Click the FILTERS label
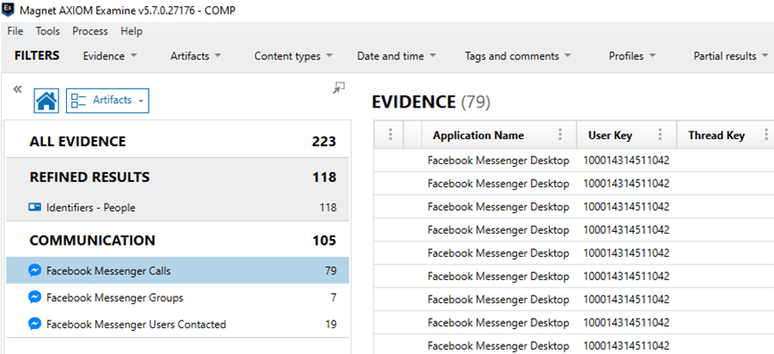This screenshot has height=354, width=774. pos(37,55)
